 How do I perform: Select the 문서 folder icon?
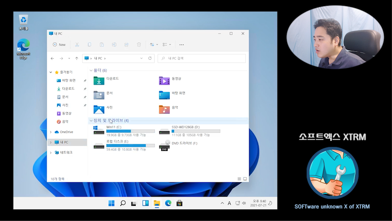tap(99, 95)
